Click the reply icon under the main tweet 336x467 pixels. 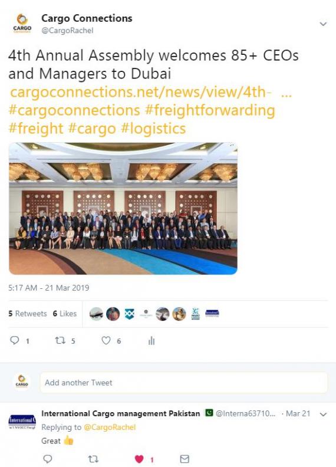[x=15, y=340]
